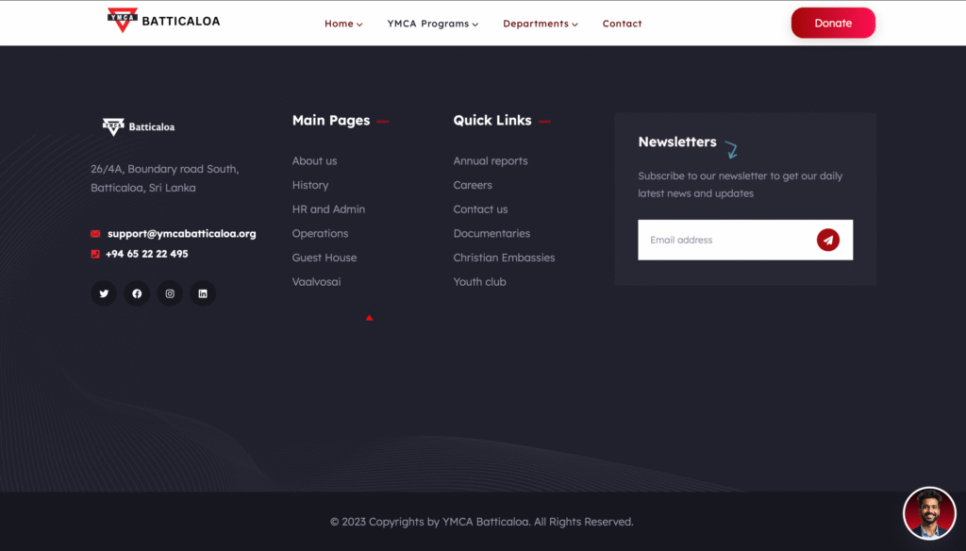The image size is (966, 551).
Task: Focus the Email address input field
Action: [x=722, y=240]
